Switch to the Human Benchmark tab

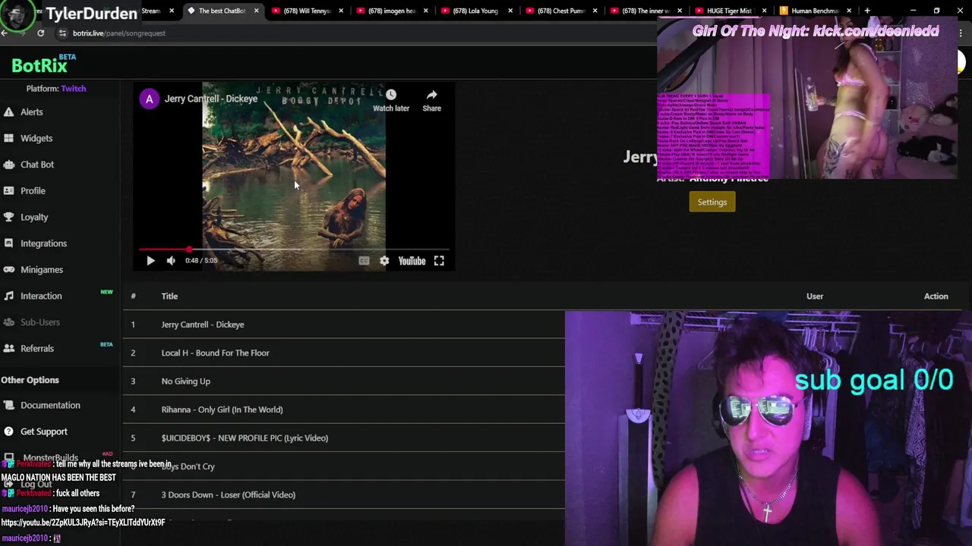point(814,11)
